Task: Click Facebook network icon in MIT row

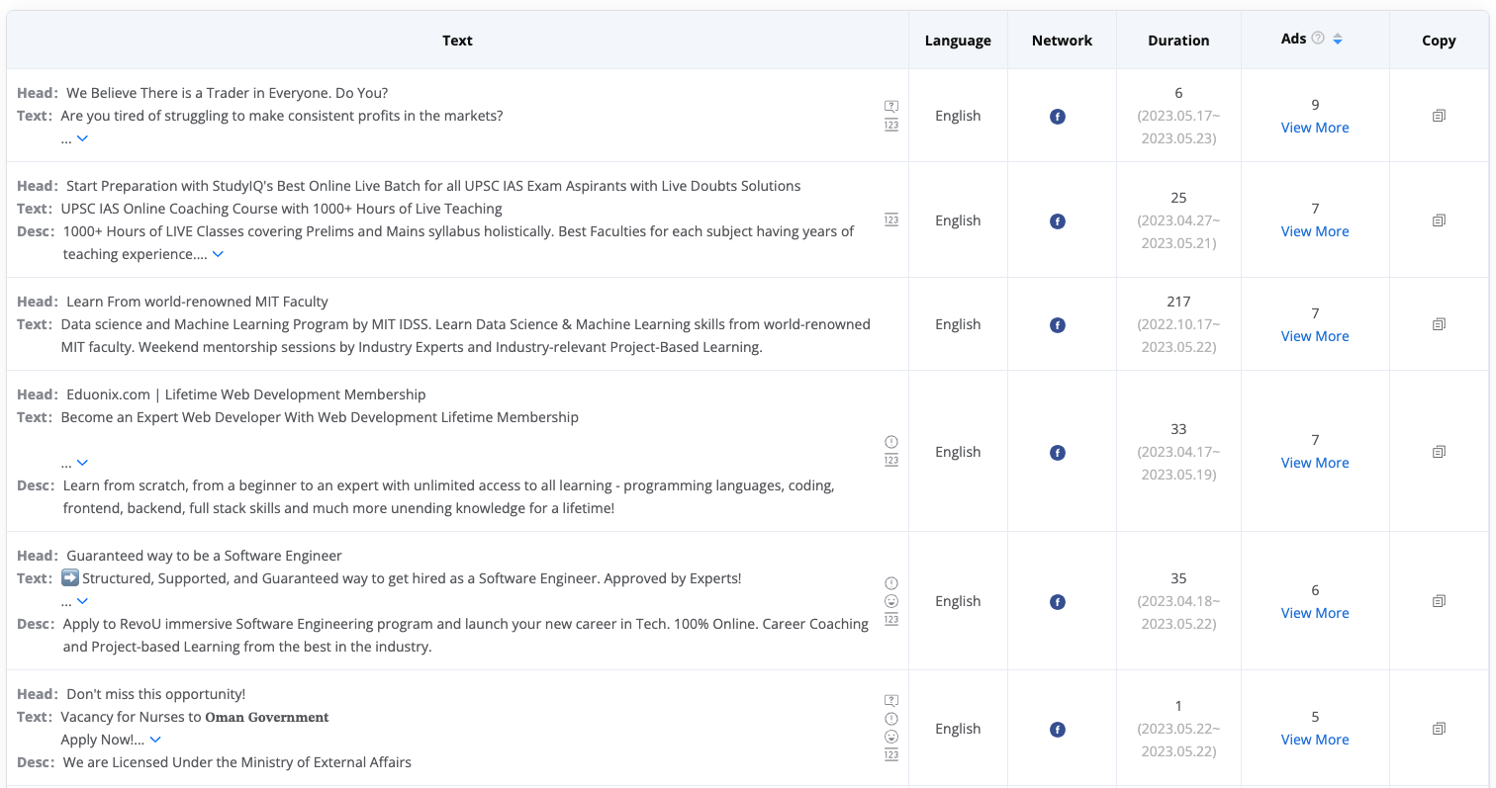Action: 1057,325
